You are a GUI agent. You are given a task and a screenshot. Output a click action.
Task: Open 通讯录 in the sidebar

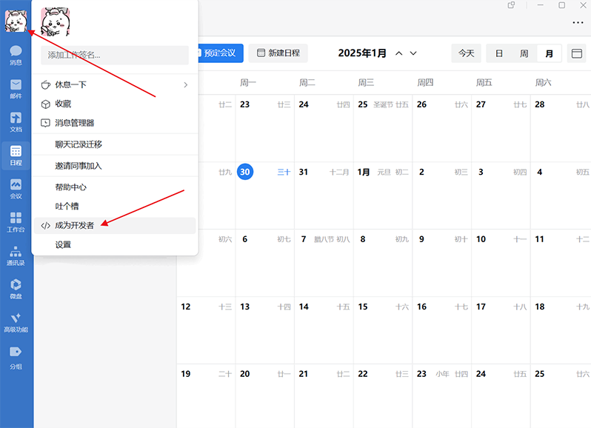(x=16, y=255)
